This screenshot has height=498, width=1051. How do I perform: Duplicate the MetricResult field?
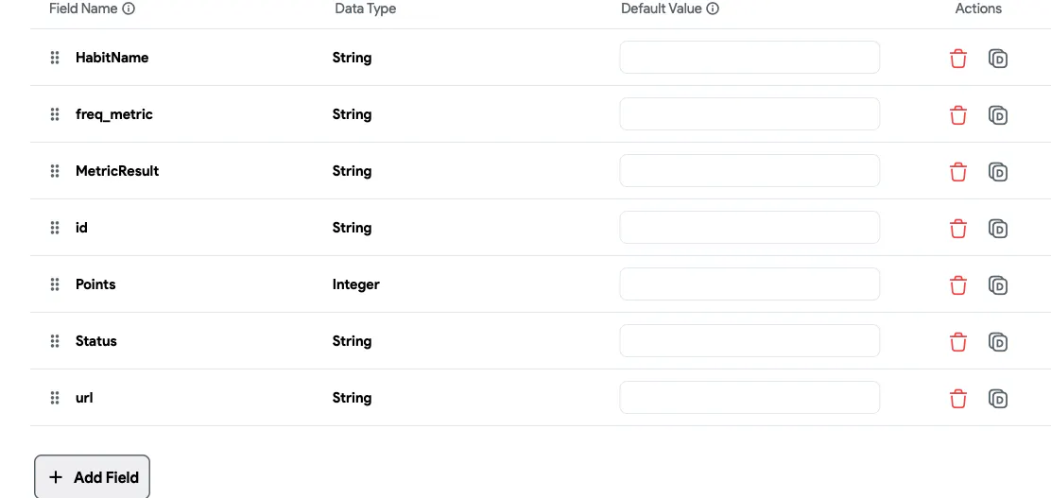(998, 172)
